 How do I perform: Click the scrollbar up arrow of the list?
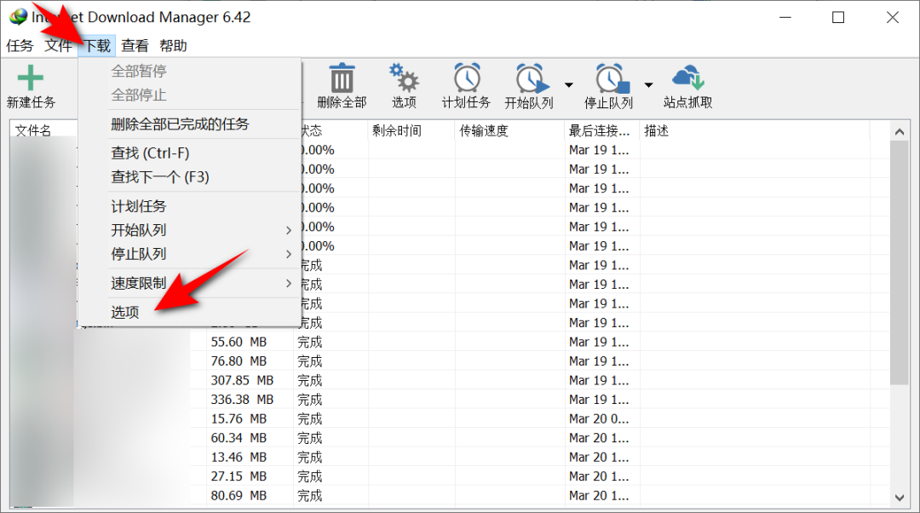click(x=900, y=131)
